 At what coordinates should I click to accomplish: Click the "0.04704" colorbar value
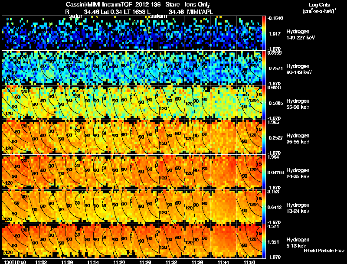(x=275, y=173)
